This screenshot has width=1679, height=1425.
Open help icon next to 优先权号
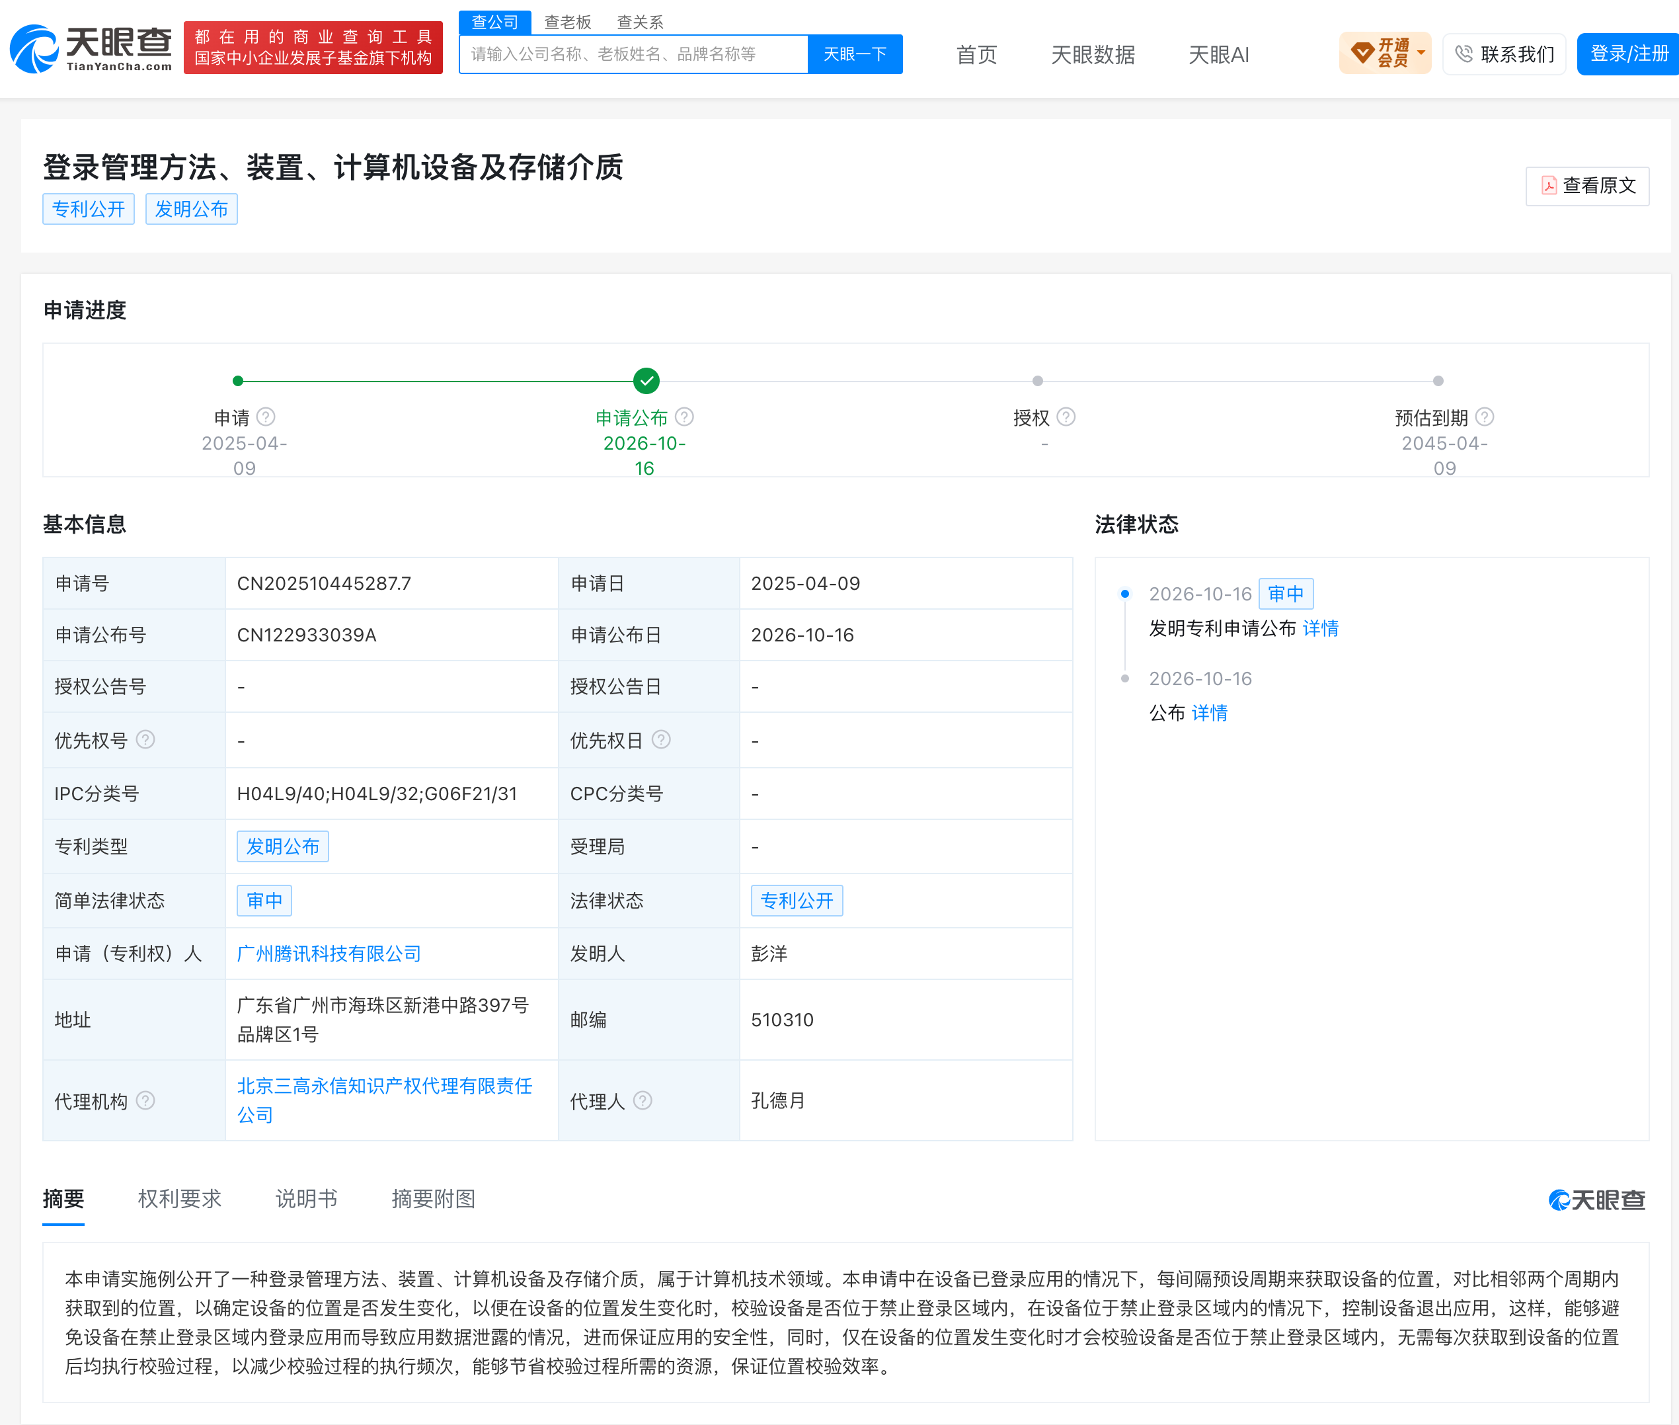pyautogui.click(x=145, y=740)
